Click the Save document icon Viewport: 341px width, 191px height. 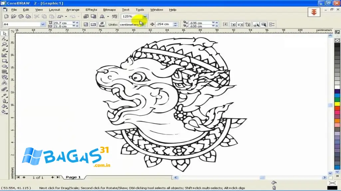21,16
